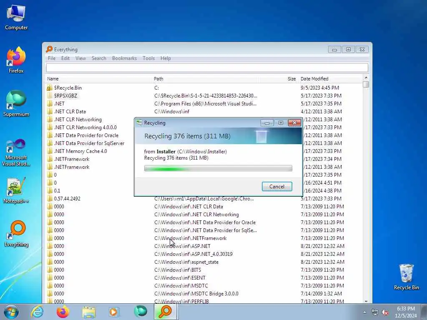Sort results by Path column

(206, 79)
